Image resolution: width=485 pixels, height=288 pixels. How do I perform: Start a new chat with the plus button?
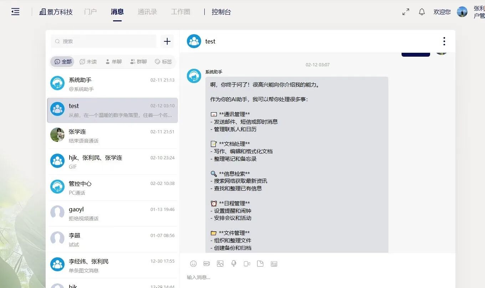point(167,41)
